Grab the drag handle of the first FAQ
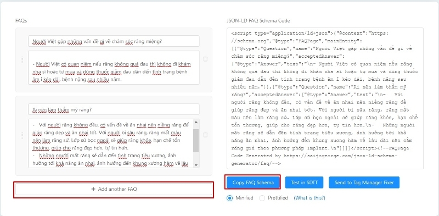The height and width of the screenshot is (216, 439). point(22,60)
